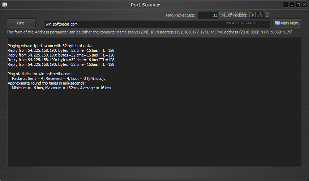Click the 'Nr. of Packets:' label
Viewport: 309px width, 181px height.
(234, 15)
